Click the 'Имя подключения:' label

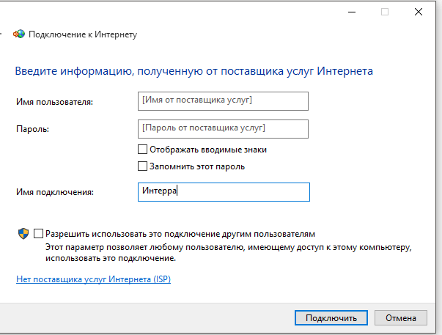tap(55, 192)
